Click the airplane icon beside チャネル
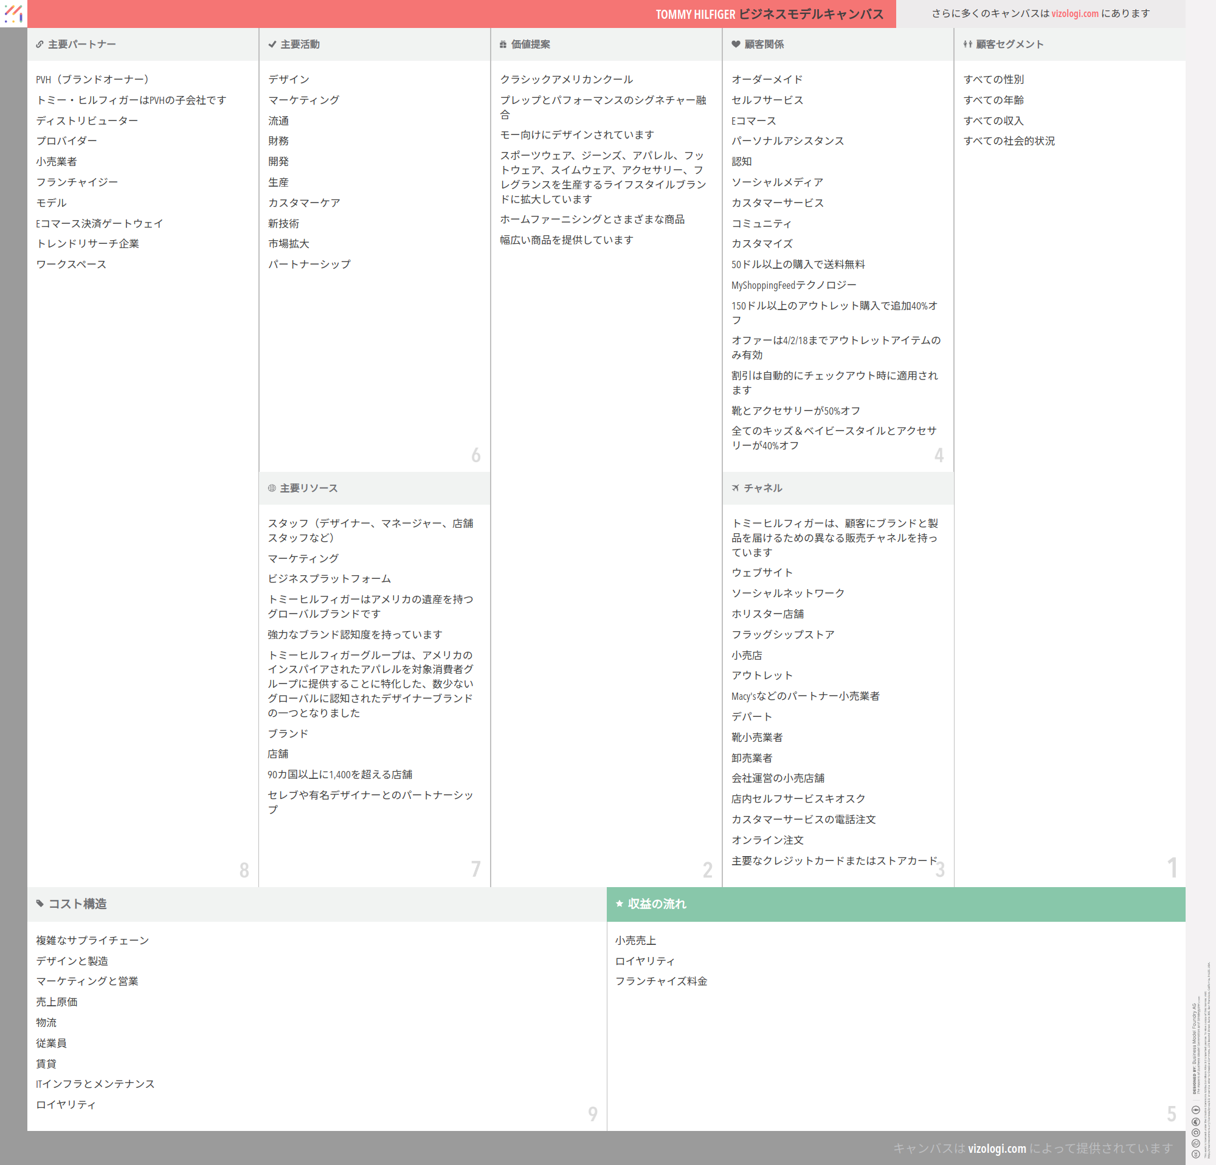 coord(735,488)
